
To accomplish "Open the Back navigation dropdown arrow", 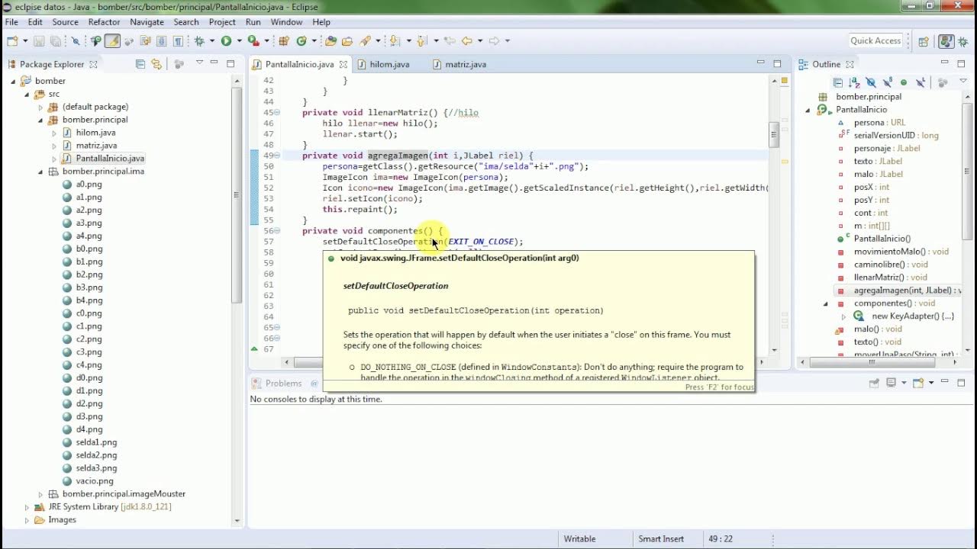I will pos(481,41).
